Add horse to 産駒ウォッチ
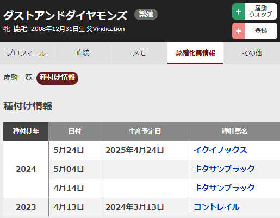The height and width of the screenshot is (218, 280). coord(254,11)
